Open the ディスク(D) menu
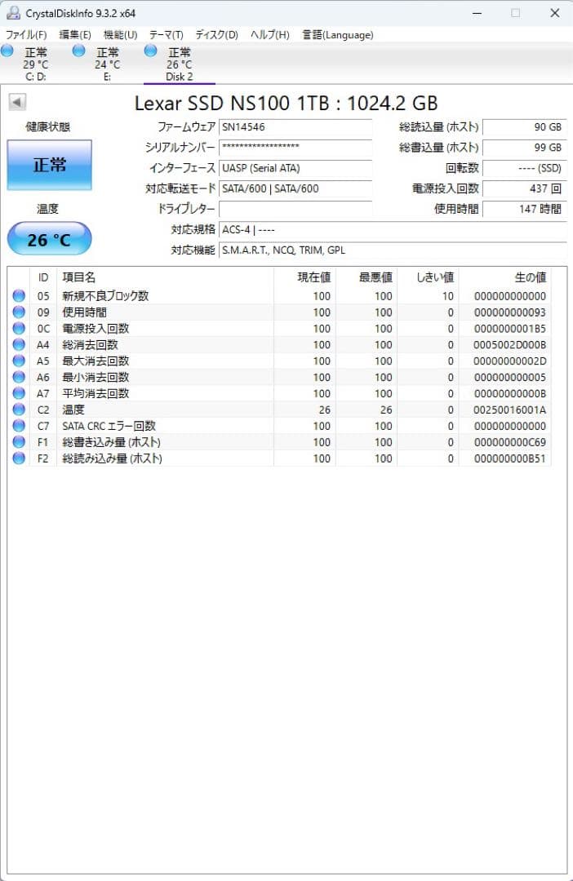The width and height of the screenshot is (573, 881). pyautogui.click(x=216, y=35)
